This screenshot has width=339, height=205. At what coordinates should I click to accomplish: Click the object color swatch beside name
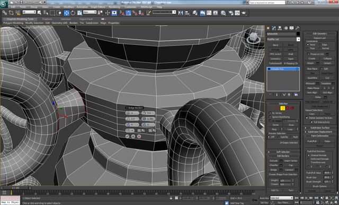[x=298, y=34]
